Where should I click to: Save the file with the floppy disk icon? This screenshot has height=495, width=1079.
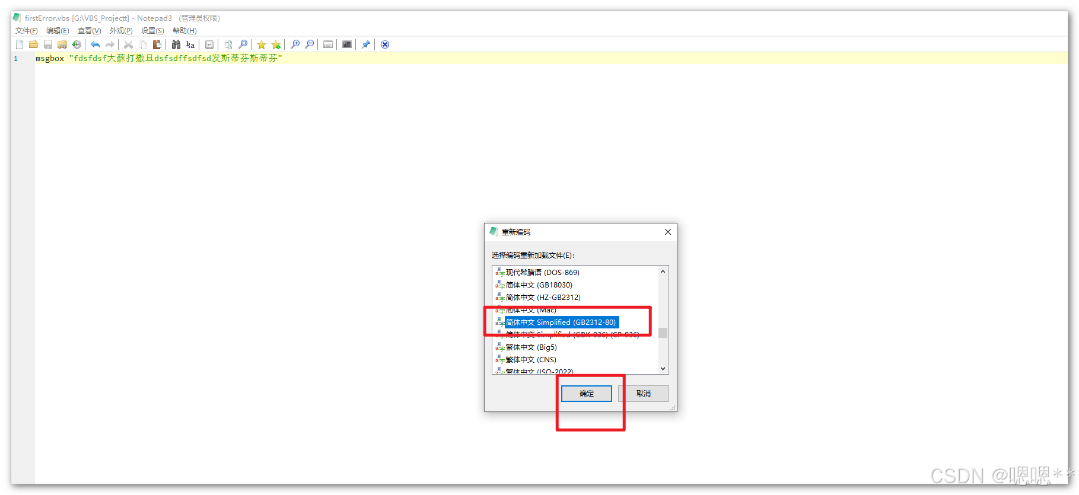click(48, 44)
